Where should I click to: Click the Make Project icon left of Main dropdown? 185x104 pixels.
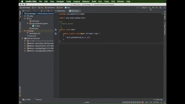(138, 8)
